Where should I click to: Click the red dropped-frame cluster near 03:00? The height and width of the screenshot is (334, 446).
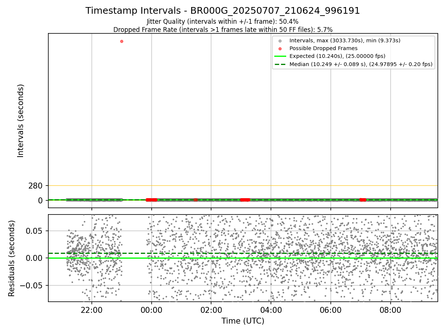[245, 200]
